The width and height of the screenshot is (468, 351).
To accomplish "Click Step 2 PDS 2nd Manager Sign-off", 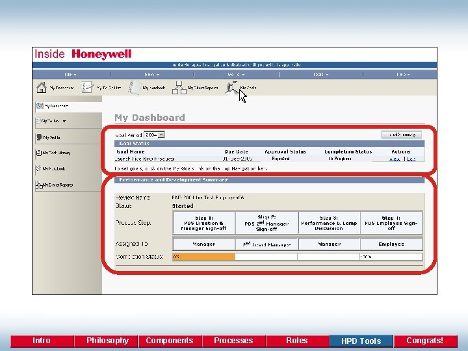I will coord(266,223).
